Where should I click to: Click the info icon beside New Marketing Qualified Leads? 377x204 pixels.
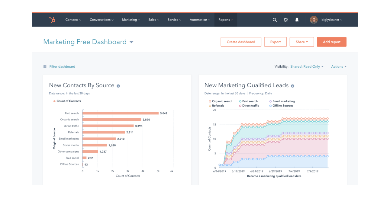point(292,86)
